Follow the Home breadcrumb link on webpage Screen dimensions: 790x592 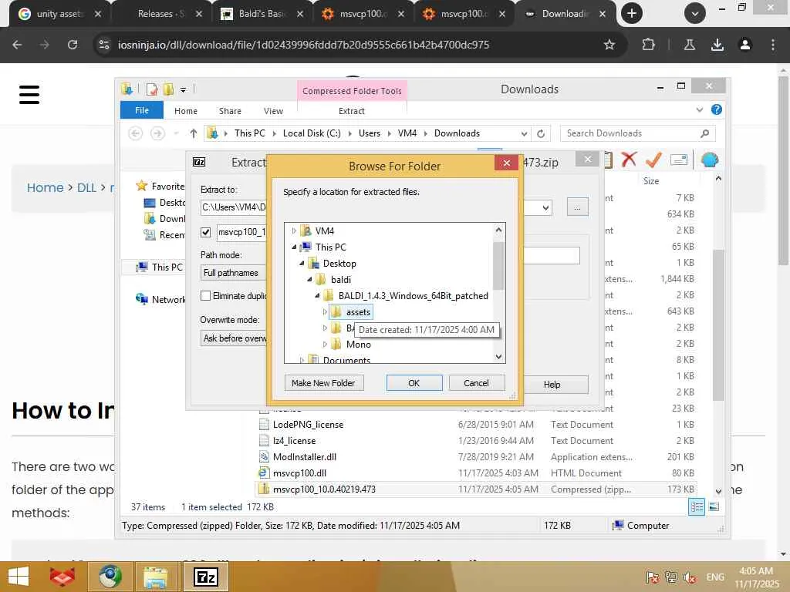[46, 188]
